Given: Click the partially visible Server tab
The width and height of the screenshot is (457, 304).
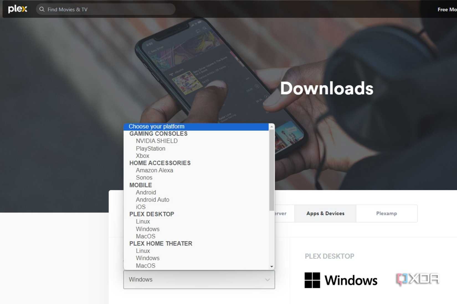Looking at the screenshot, I should pyautogui.click(x=280, y=213).
